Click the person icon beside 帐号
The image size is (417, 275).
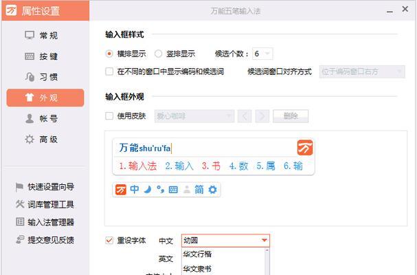(30, 118)
